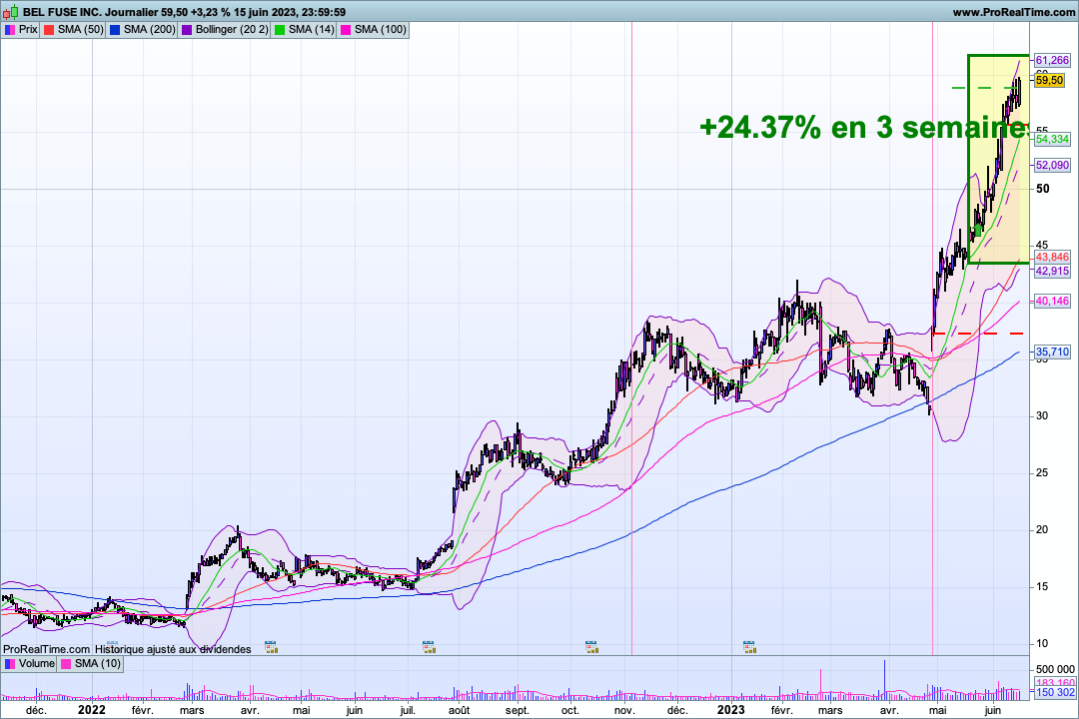Image resolution: width=1079 pixels, height=719 pixels.
Task: Click the août month label
Action: point(459,710)
